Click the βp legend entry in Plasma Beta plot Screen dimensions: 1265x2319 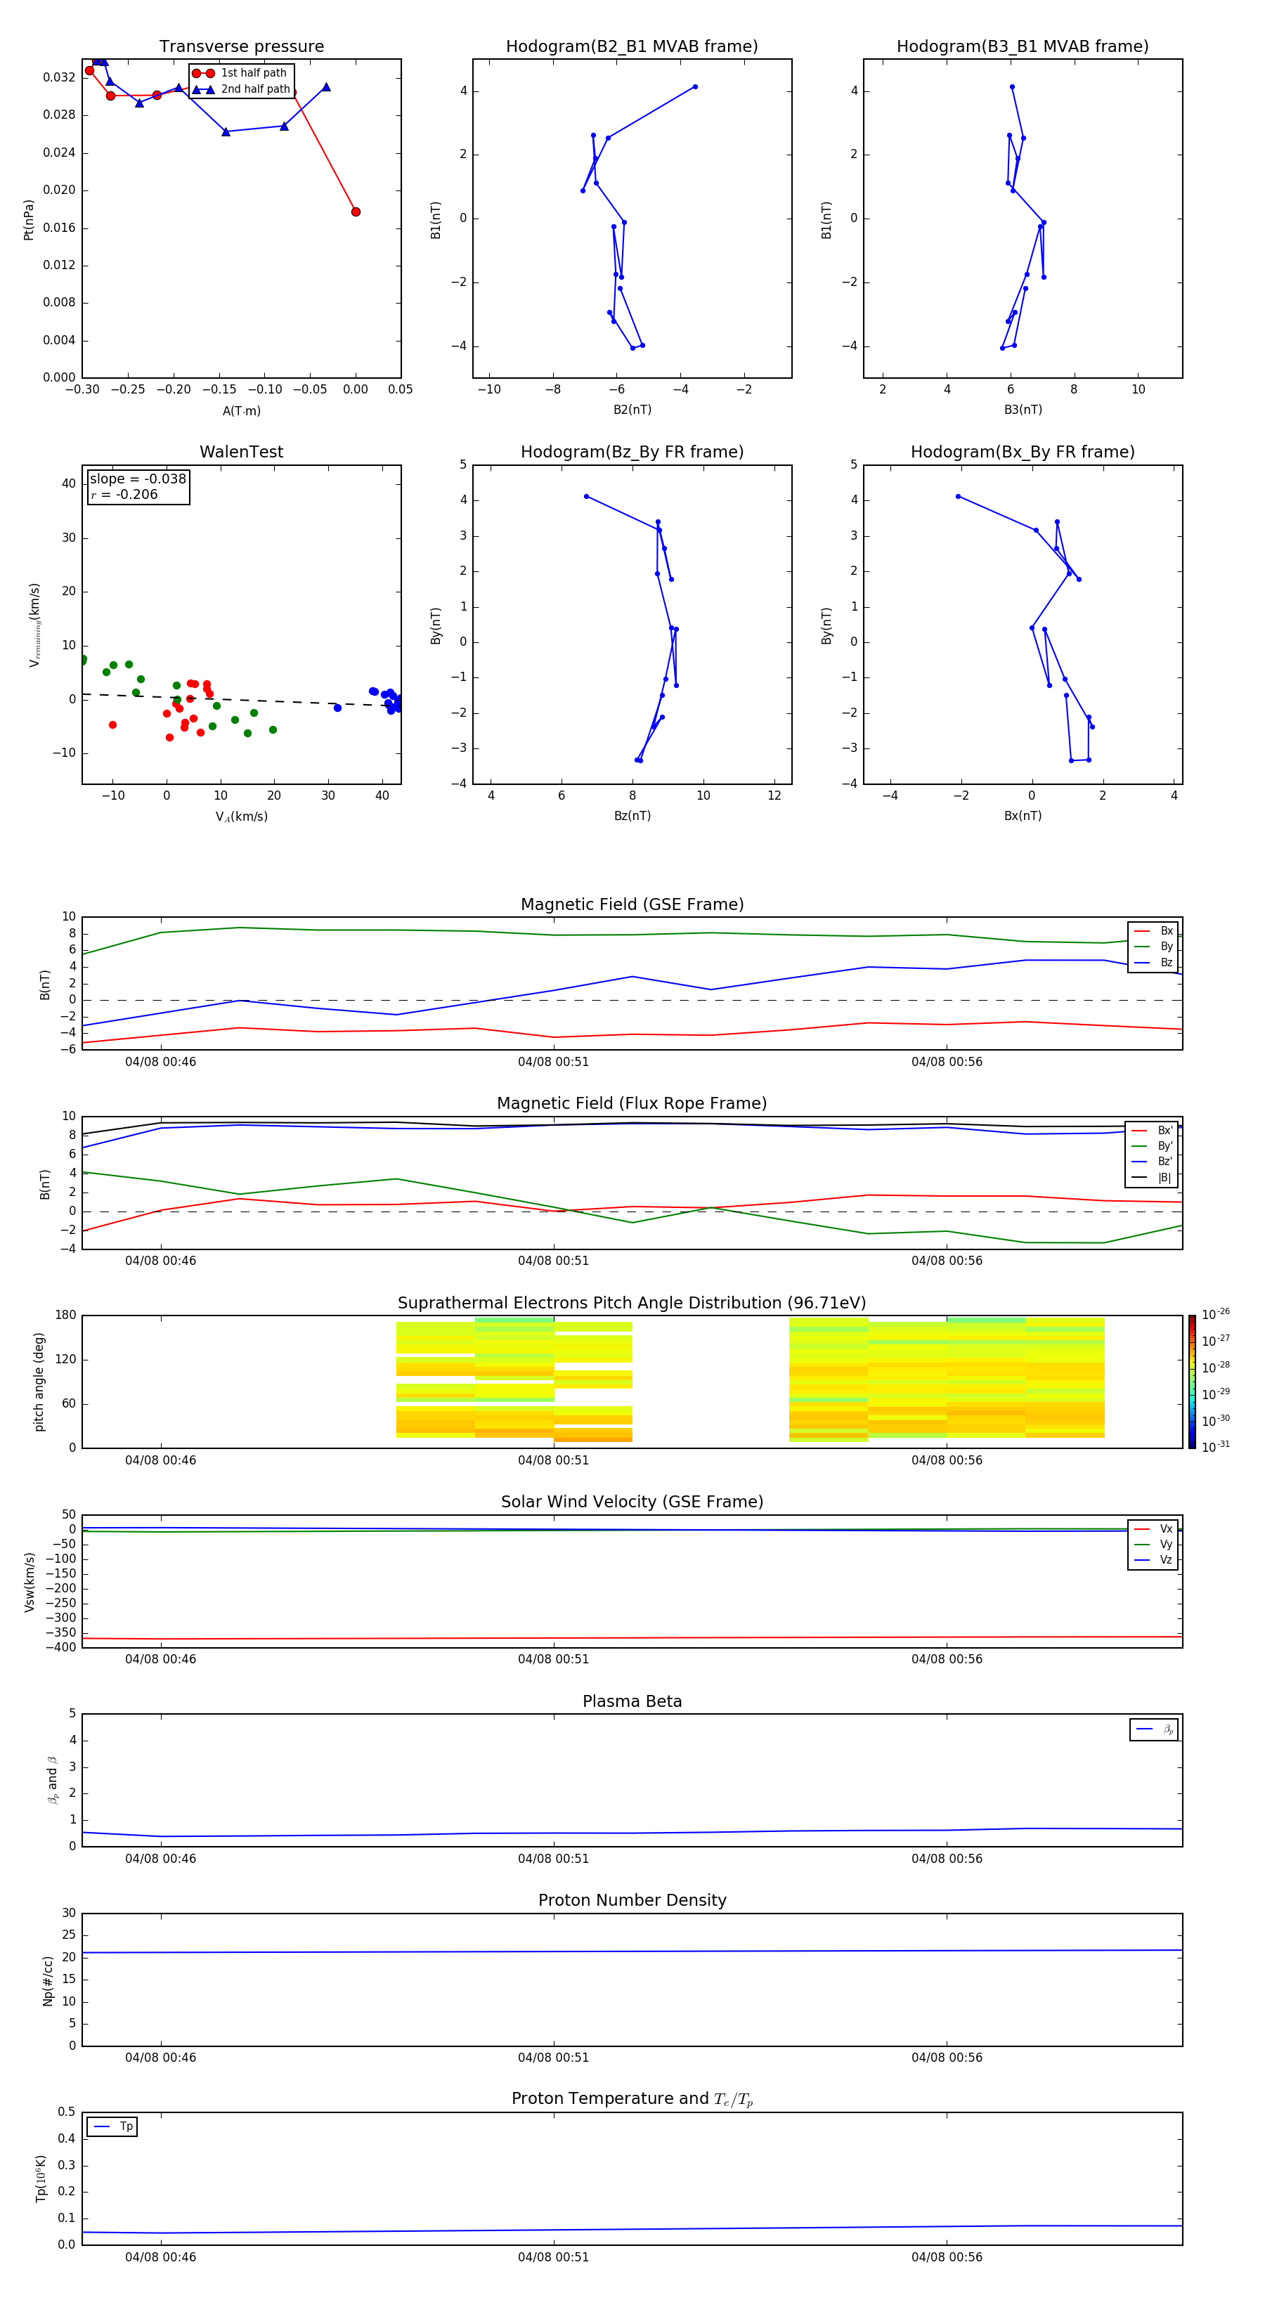pos(1154,1730)
